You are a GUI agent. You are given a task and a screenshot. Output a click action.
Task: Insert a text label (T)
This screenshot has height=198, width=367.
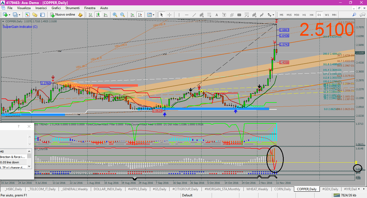[224, 15]
